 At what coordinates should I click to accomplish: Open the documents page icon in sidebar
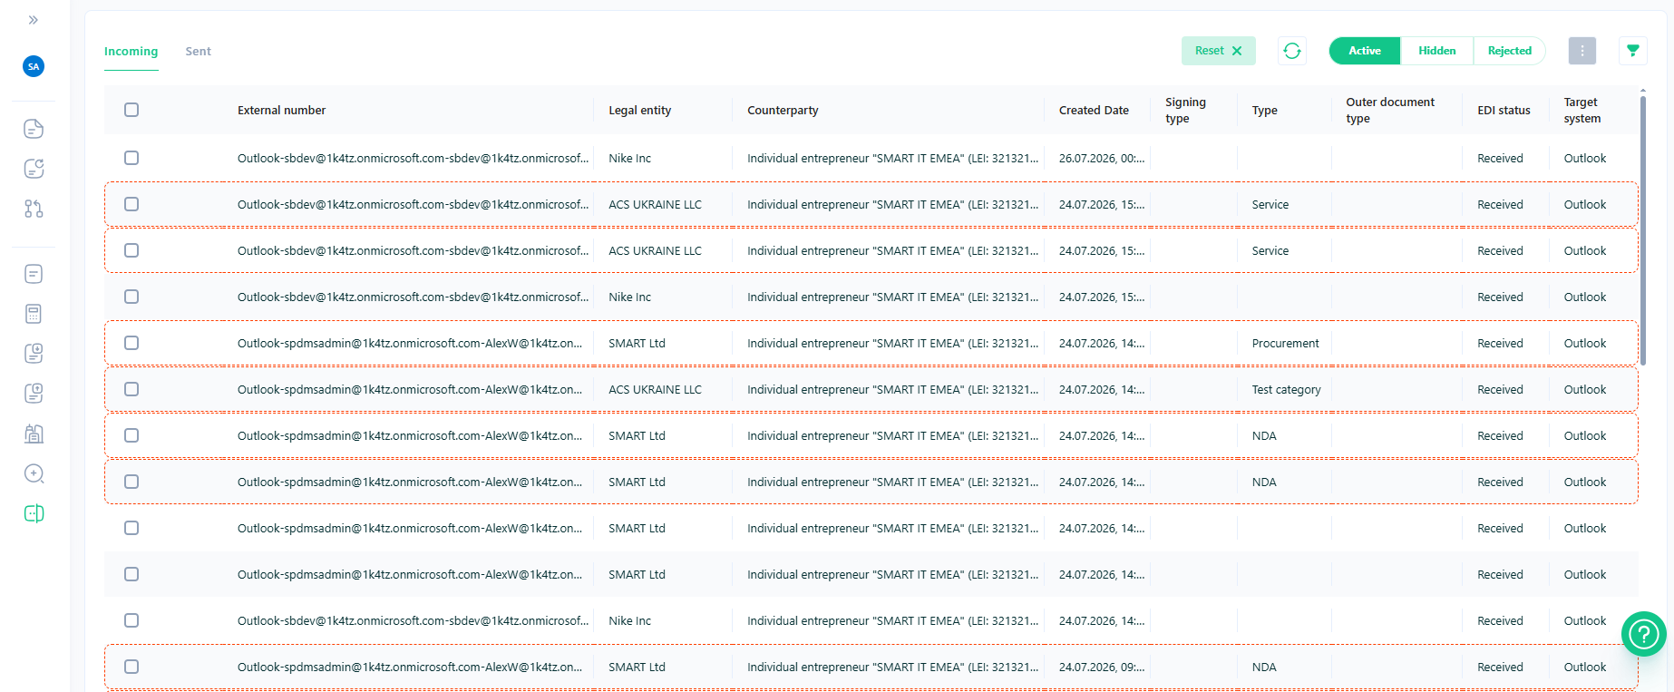click(34, 129)
